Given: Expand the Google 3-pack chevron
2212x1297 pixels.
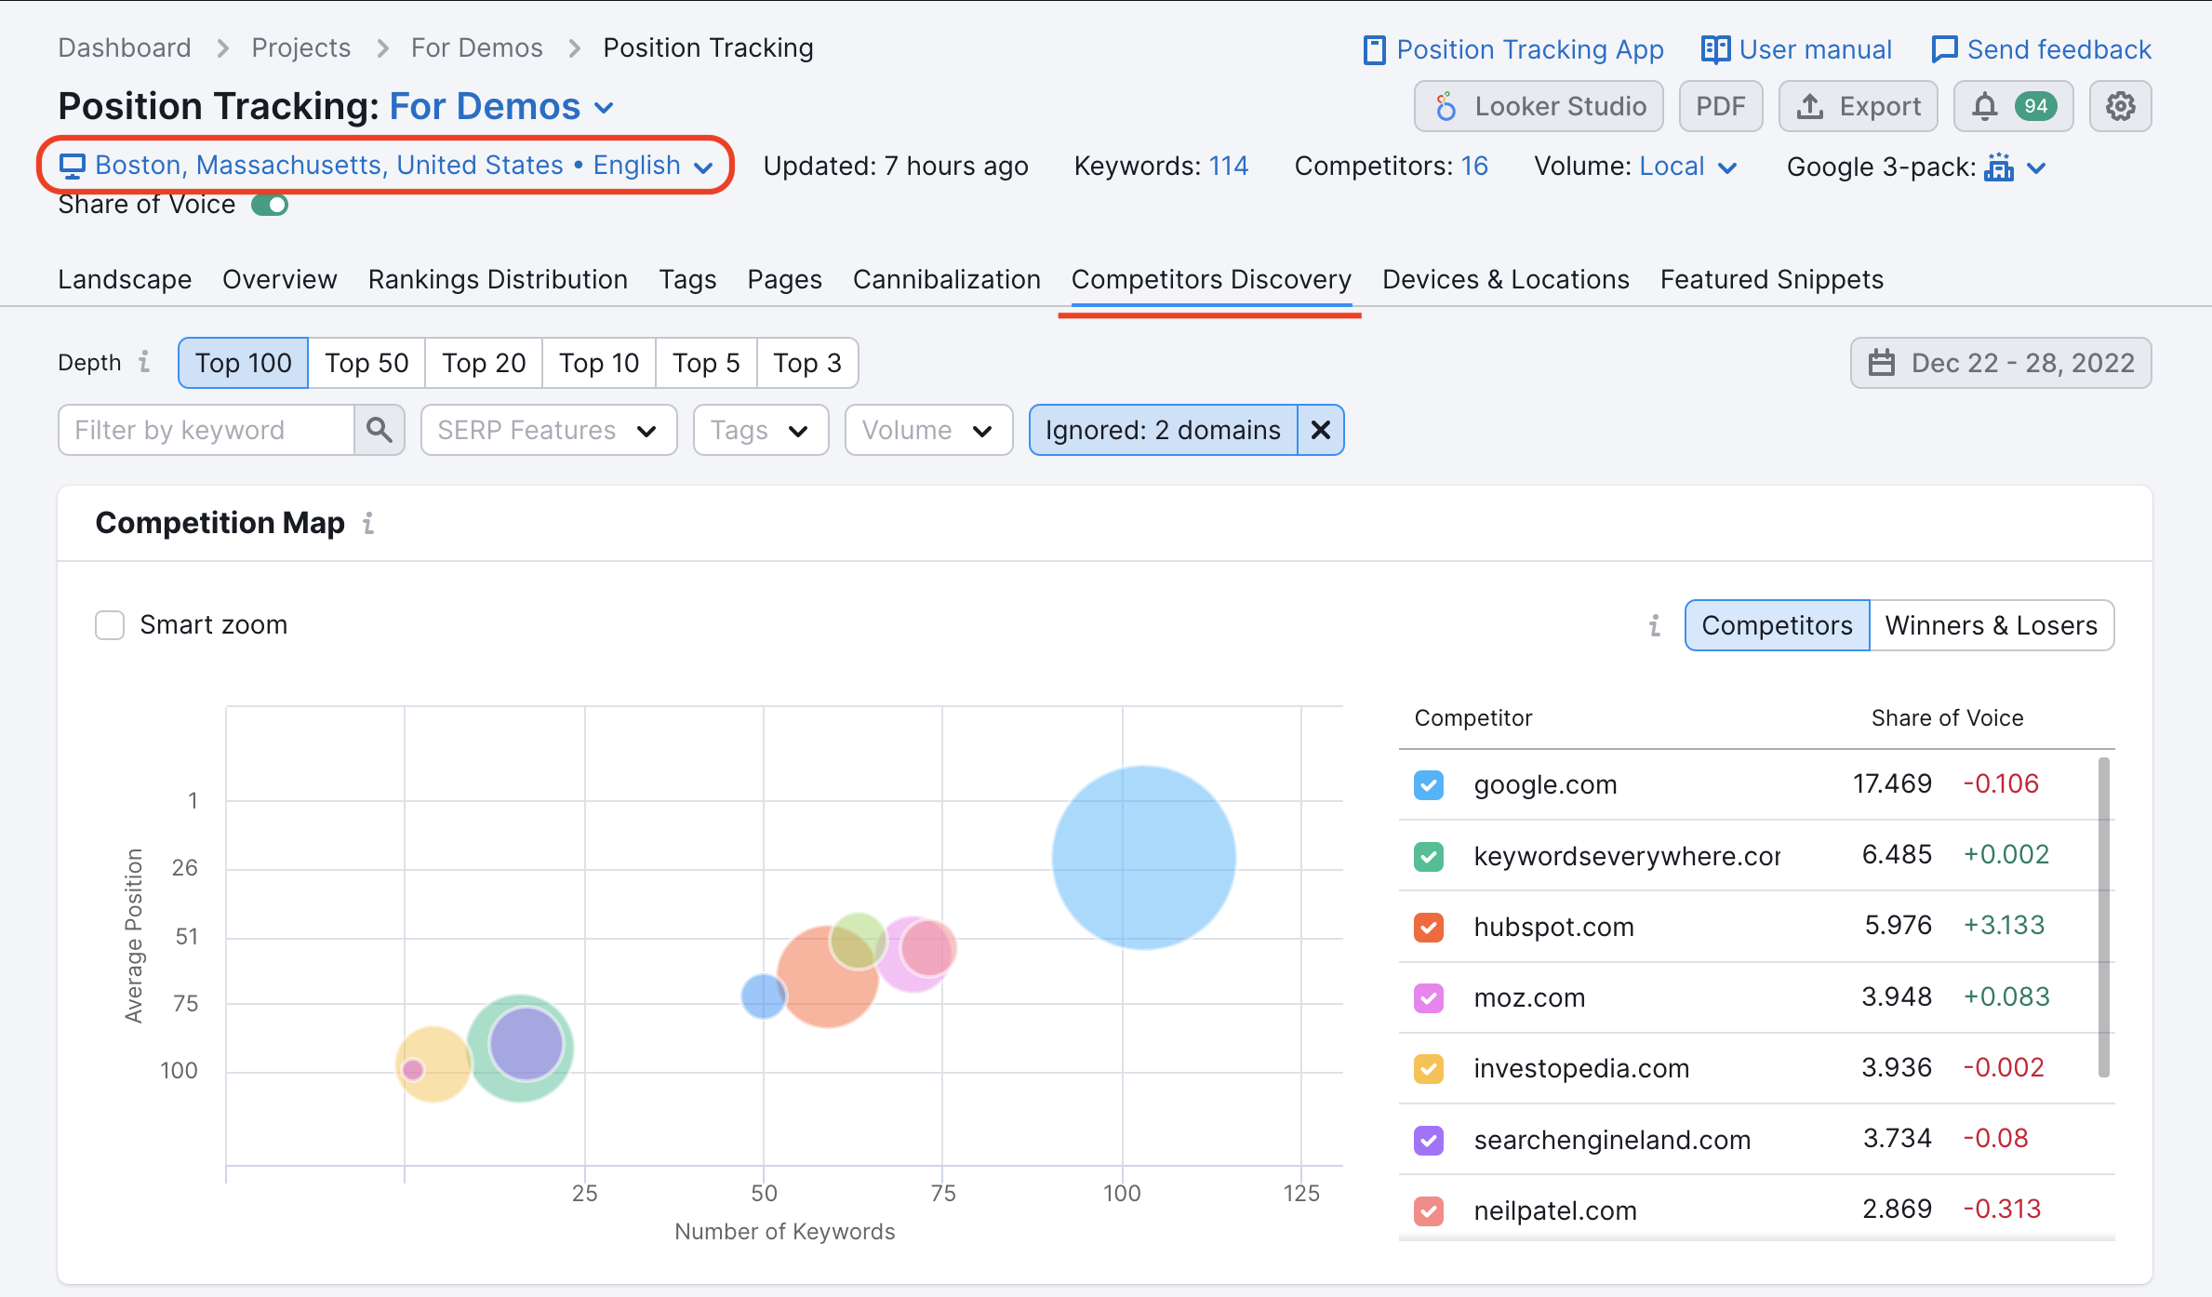Looking at the screenshot, I should coord(2036,168).
